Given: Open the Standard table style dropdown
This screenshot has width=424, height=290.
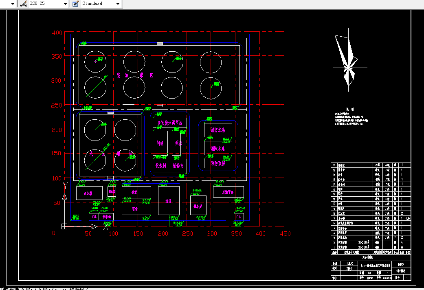Looking at the screenshot, I should click(x=118, y=4).
